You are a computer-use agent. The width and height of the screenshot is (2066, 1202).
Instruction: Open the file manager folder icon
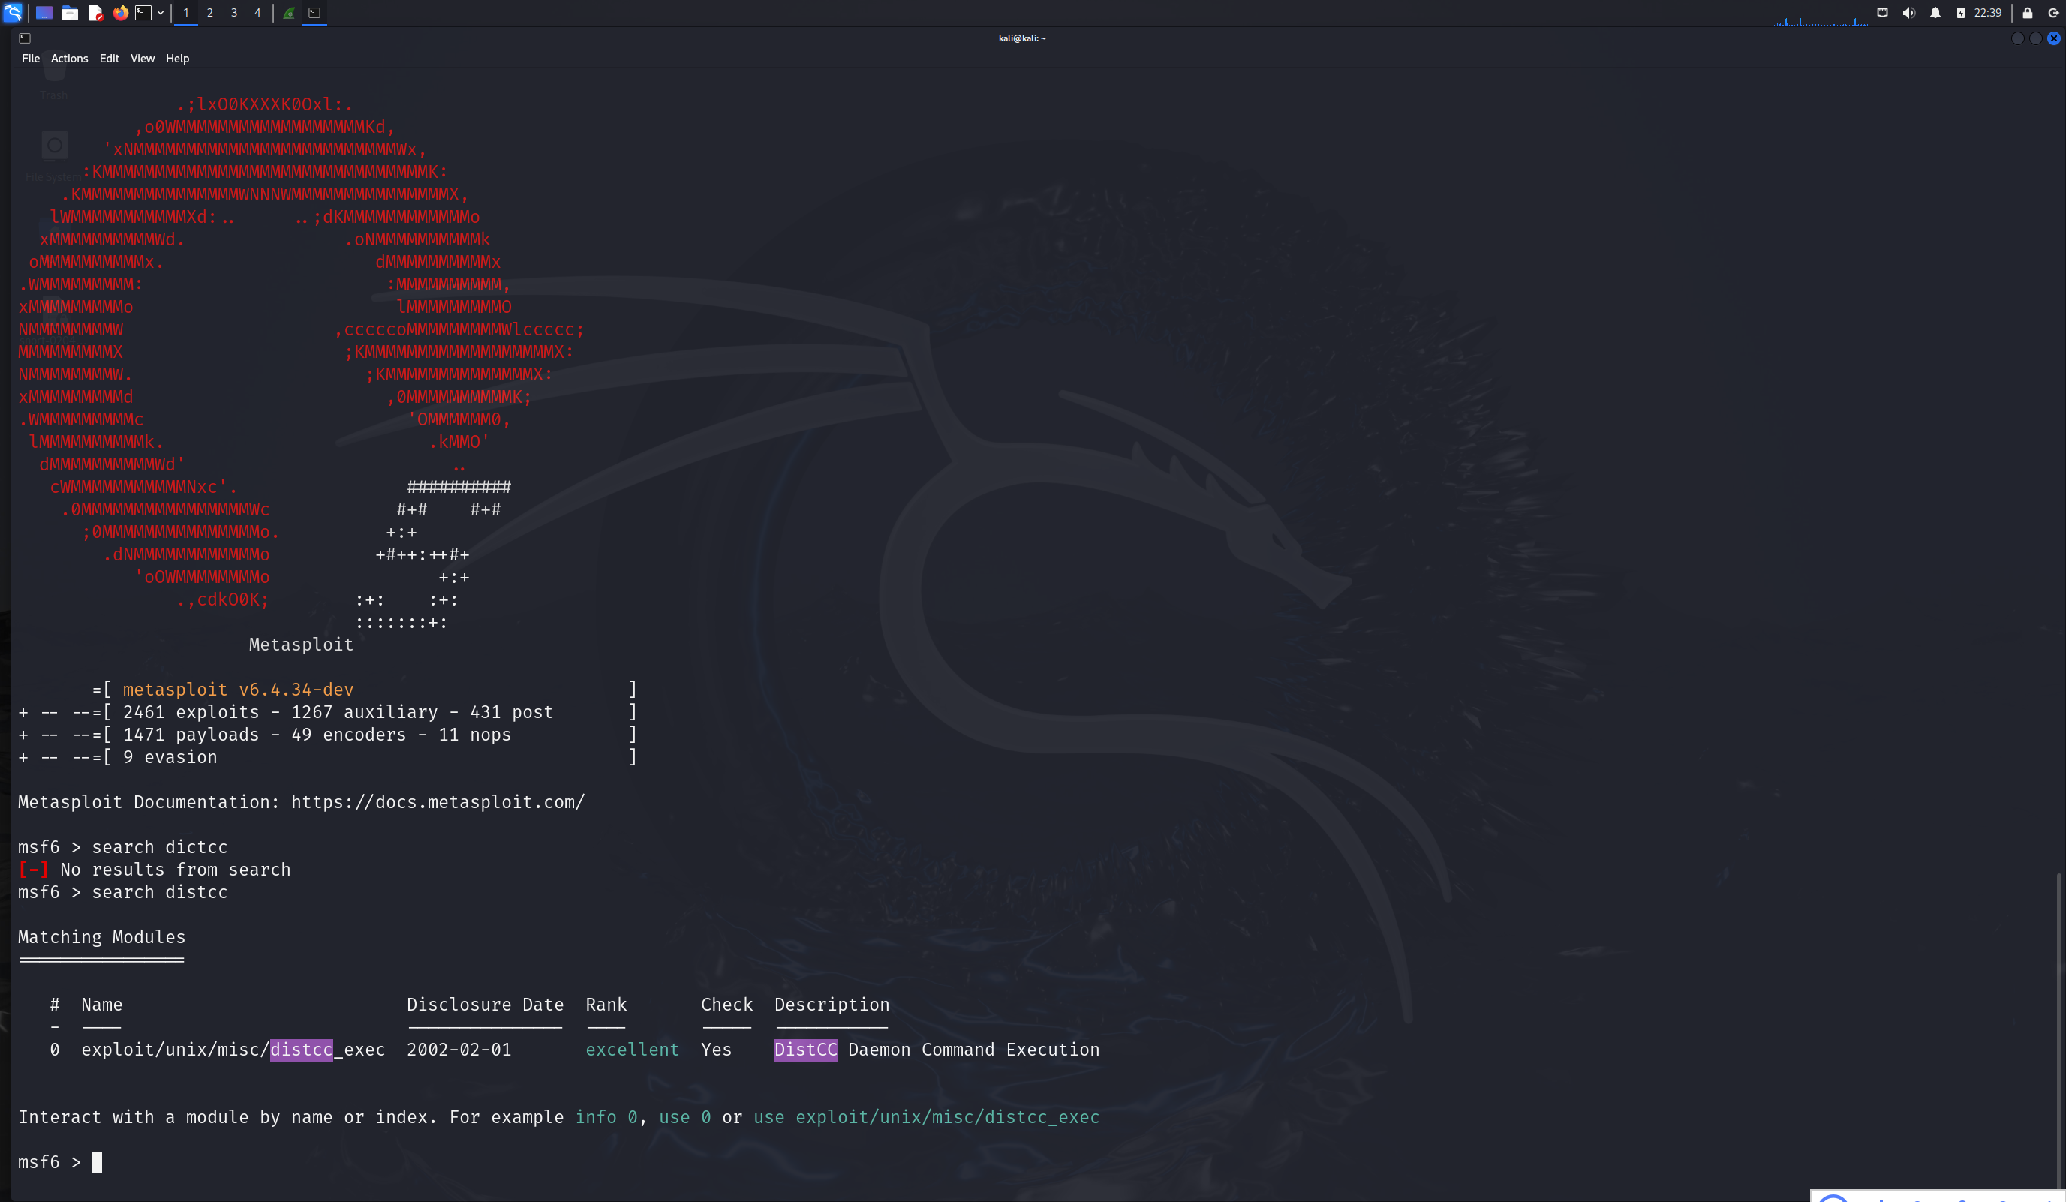coord(70,12)
